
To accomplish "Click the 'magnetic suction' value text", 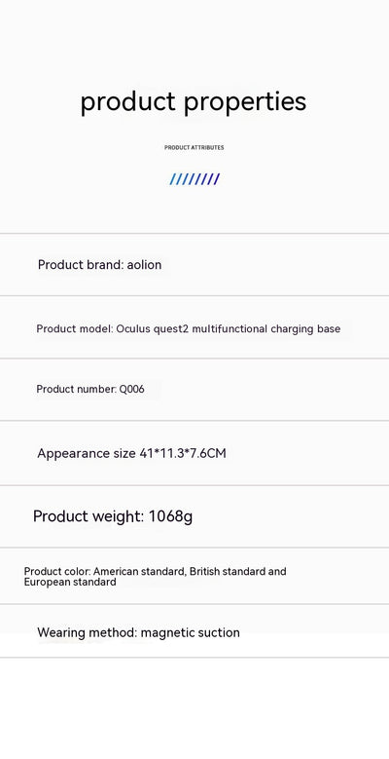I will click(x=191, y=632).
